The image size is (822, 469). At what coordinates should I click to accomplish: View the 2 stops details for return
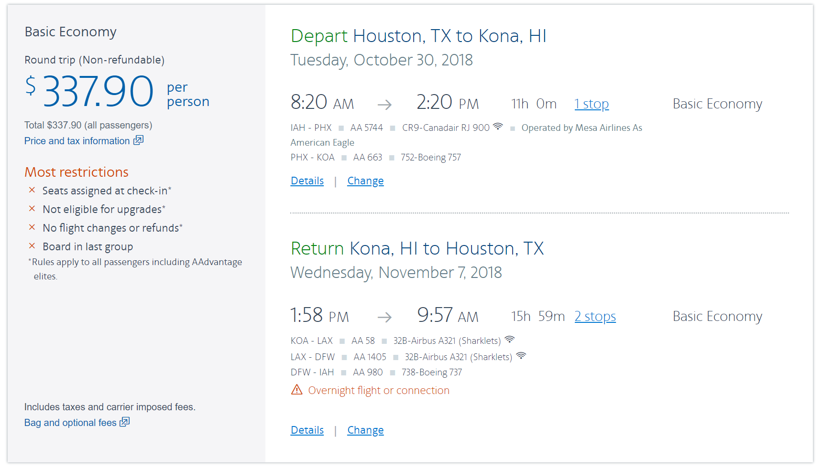click(x=595, y=317)
